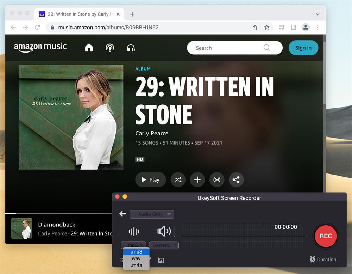This screenshot has height=274, width=352.
Task: Open the Carly Pearce artist link
Action: coord(152,133)
